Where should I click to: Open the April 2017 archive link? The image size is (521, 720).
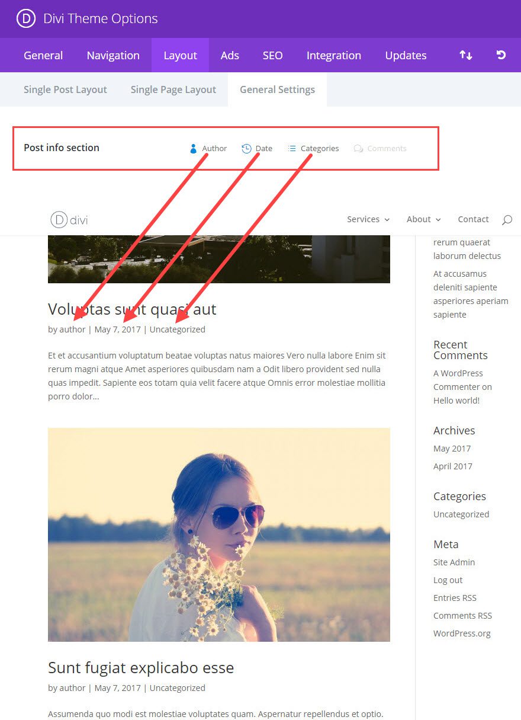tap(453, 466)
